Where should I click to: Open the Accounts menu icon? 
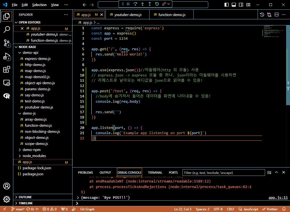click(7, 186)
